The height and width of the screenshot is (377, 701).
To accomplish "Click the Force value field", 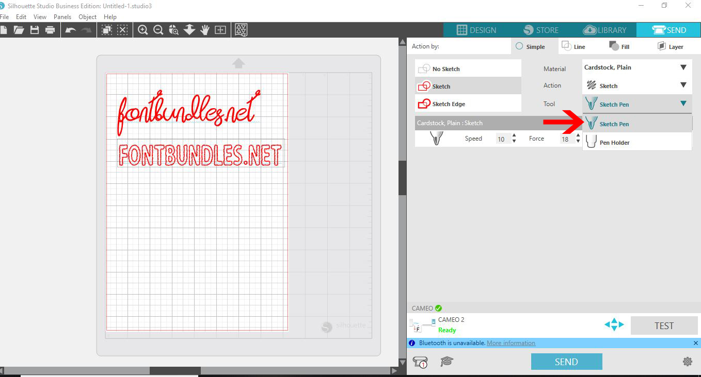I will click(x=567, y=139).
